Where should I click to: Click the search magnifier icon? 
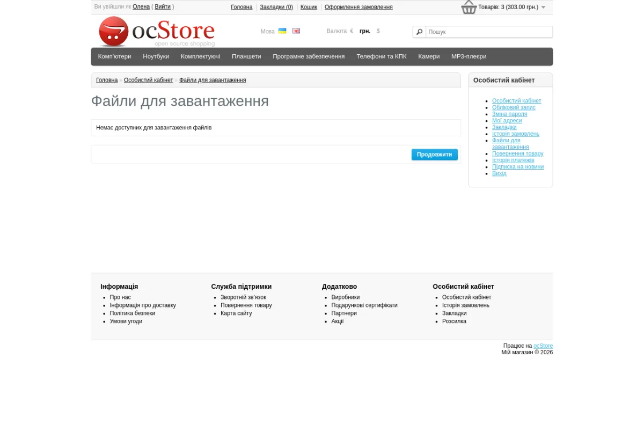click(x=420, y=32)
